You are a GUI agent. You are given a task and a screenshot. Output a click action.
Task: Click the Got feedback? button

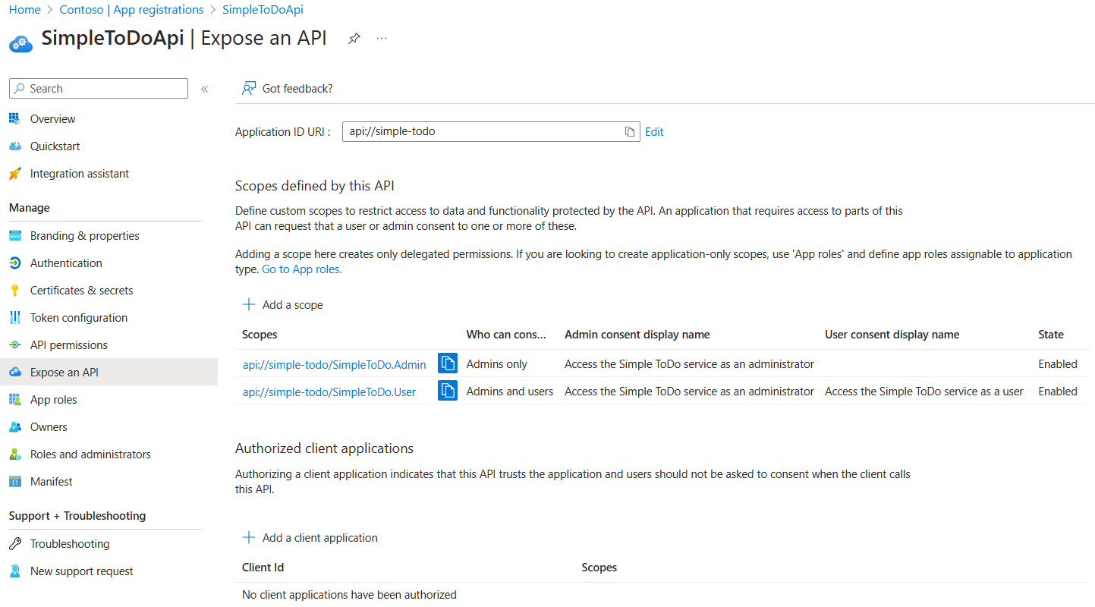pos(287,89)
